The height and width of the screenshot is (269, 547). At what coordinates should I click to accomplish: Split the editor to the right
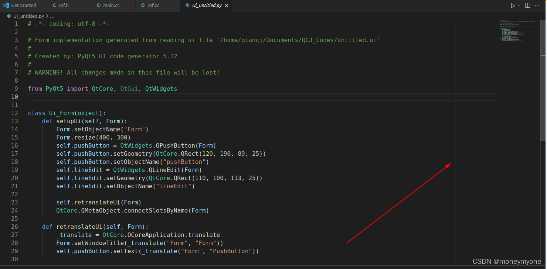[x=527, y=6]
